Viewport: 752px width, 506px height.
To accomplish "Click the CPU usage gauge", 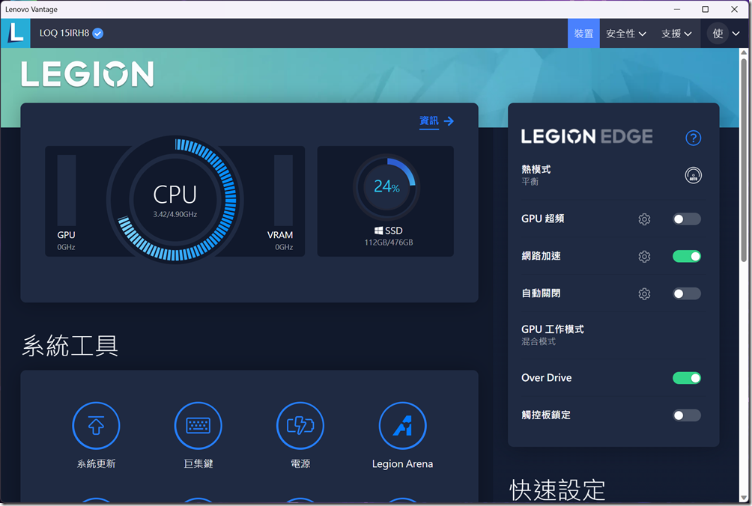I will (175, 200).
